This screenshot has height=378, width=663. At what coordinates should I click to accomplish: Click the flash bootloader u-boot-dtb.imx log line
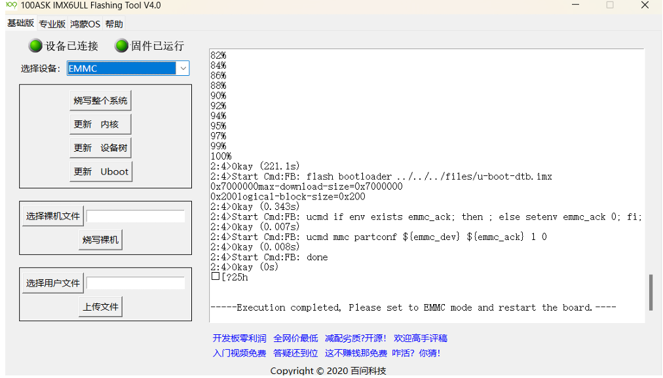[381, 177]
